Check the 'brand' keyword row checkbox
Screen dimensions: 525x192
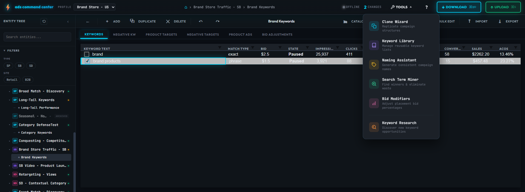(87, 54)
